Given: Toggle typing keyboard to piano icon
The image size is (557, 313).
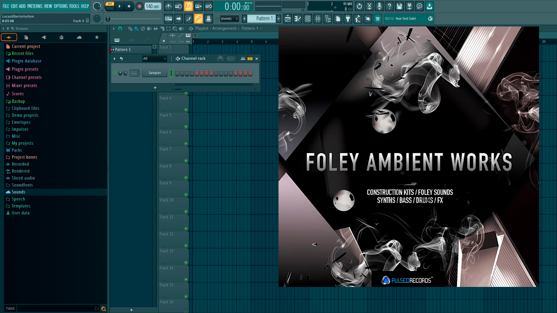Looking at the screenshot, I should [x=168, y=18].
